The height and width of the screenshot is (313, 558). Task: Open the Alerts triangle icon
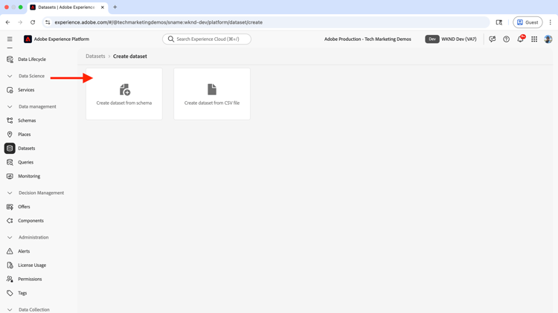[x=10, y=251]
